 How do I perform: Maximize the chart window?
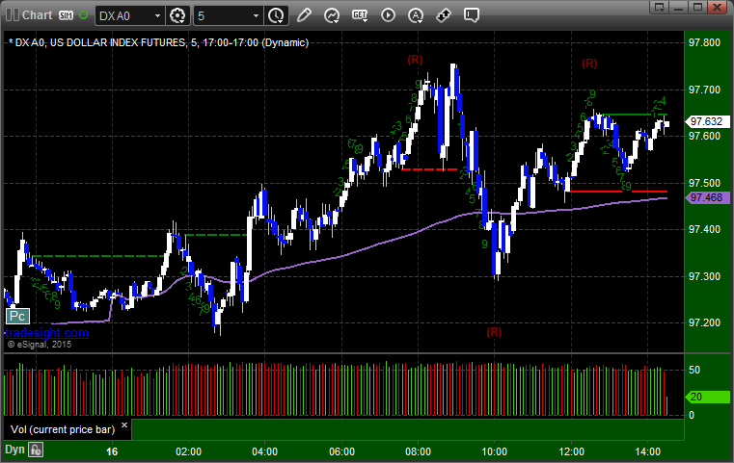point(698,7)
